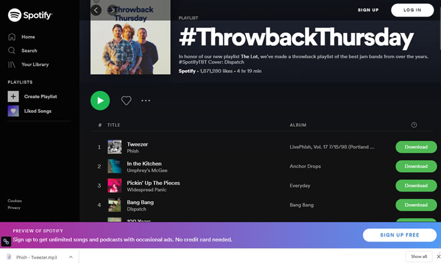Click Show all downloads button
Screen dimensions: 441x264
(x=419, y=257)
